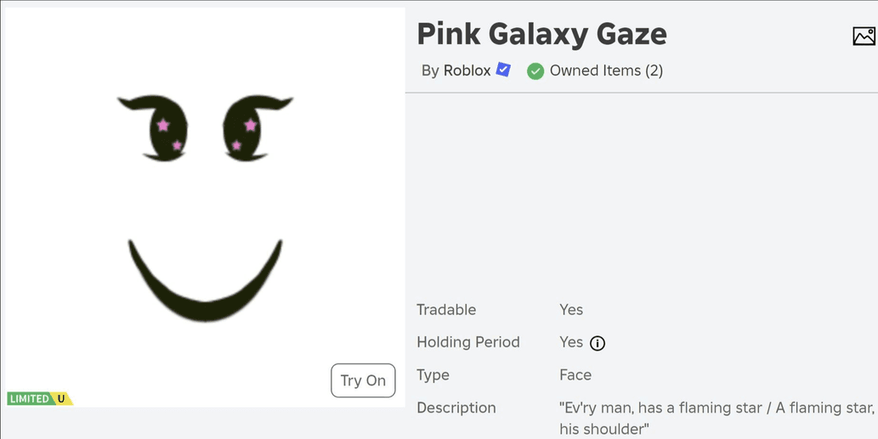Click the Try On button
Viewport: 878px width, 439px height.
pos(363,381)
